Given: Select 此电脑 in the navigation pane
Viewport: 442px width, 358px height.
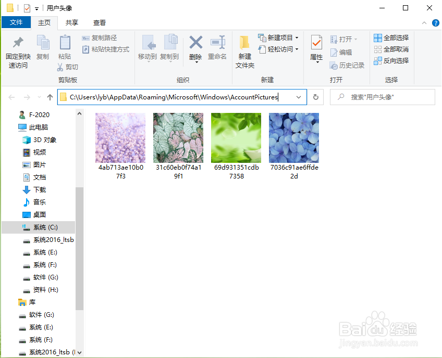Looking at the screenshot, I should [33, 127].
